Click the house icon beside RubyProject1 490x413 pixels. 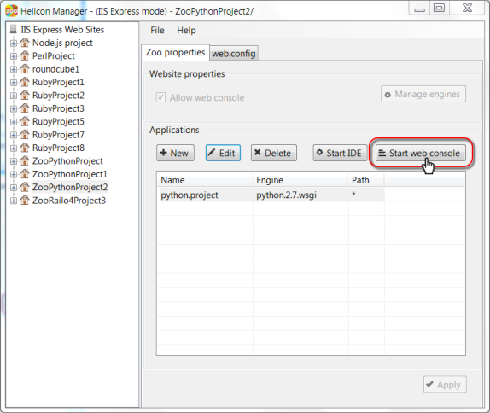(x=25, y=82)
